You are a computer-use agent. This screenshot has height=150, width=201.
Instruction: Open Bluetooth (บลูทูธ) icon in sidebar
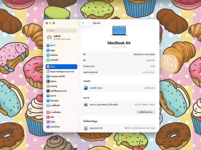coord(48,50)
